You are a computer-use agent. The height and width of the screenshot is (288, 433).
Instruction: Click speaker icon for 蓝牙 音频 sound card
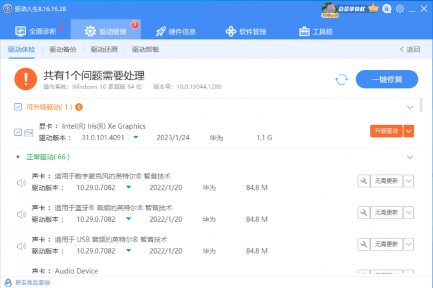click(21, 215)
